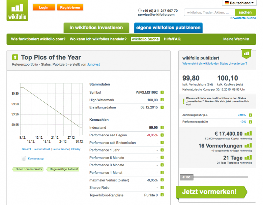
Task: Click the suchen search button
Action: point(245,12)
